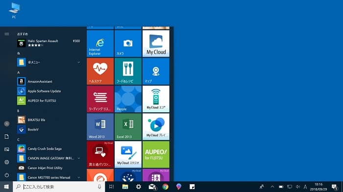Open Pictures from Start sidebar
This screenshot has width=343, height=192.
7,149
